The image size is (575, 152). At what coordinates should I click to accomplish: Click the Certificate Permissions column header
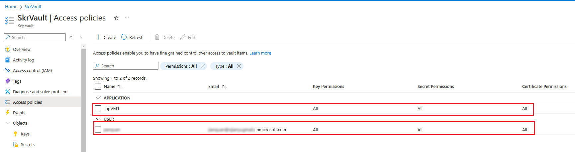click(x=544, y=87)
